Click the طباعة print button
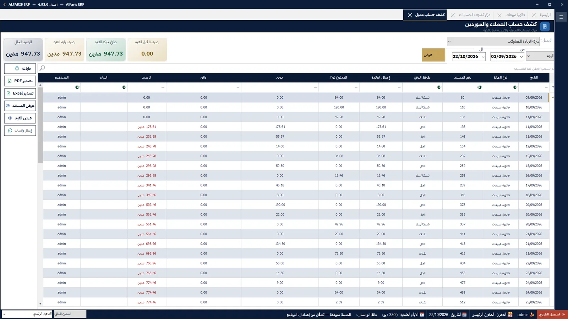 [20, 68]
